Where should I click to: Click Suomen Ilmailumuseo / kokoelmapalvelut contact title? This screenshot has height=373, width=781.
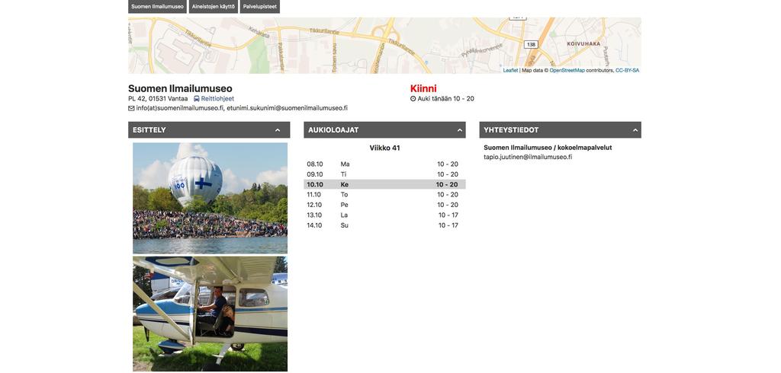point(548,148)
